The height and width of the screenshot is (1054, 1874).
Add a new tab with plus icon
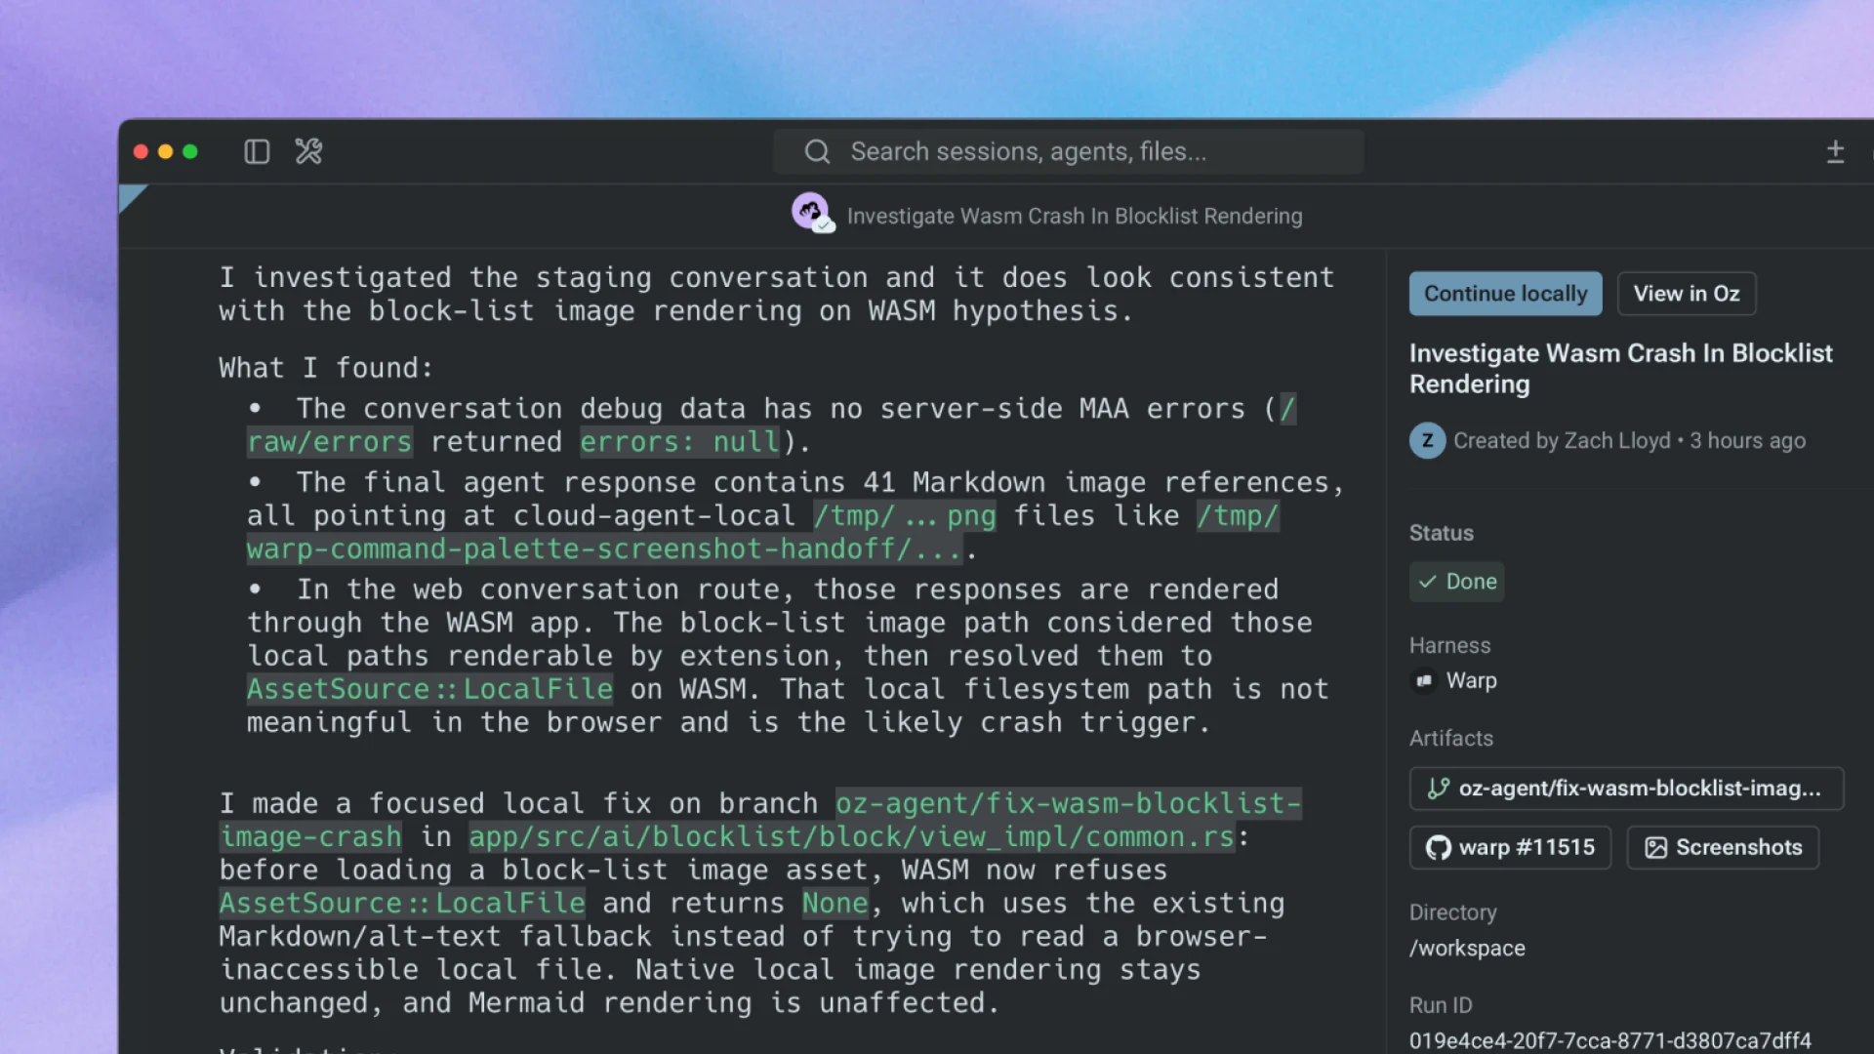point(1835,151)
